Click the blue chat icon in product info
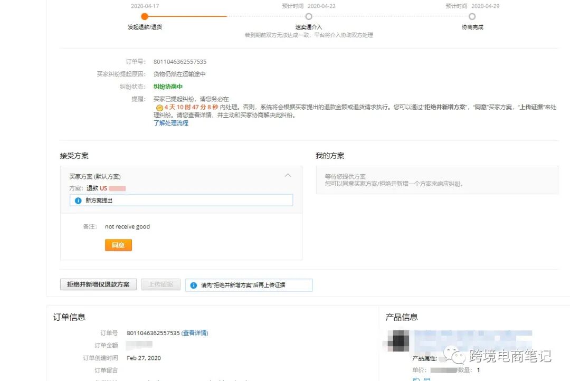Viewport: 570px width, 381px height. (x=428, y=379)
